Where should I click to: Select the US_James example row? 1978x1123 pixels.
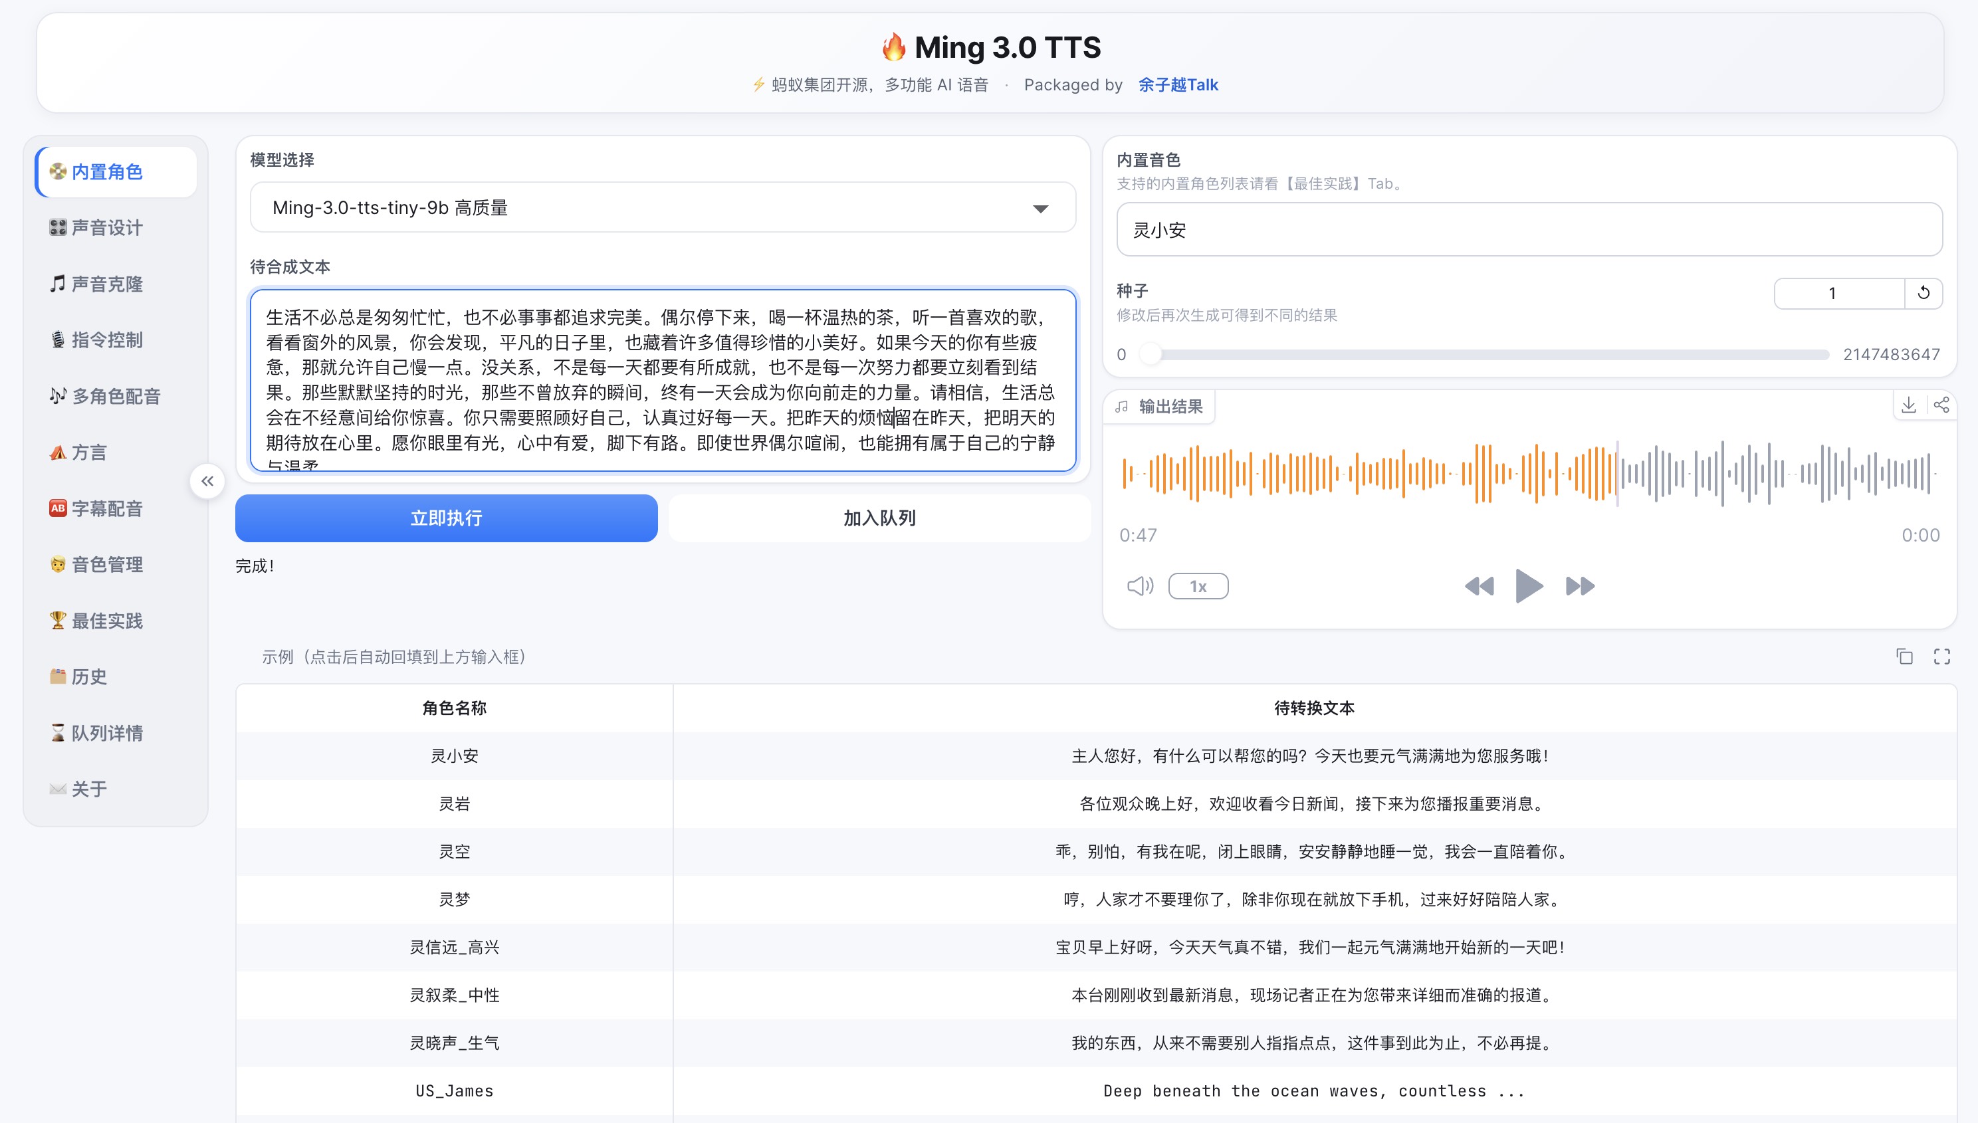point(1095,1090)
